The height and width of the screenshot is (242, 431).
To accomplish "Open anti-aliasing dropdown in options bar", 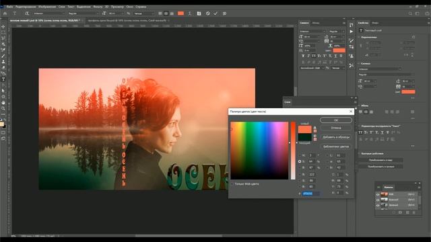I will 143,13.
